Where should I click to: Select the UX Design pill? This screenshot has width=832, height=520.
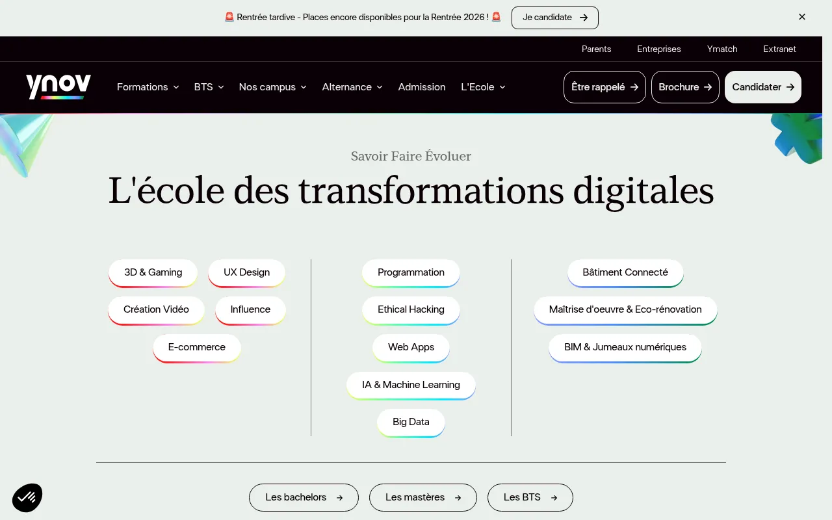(246, 273)
